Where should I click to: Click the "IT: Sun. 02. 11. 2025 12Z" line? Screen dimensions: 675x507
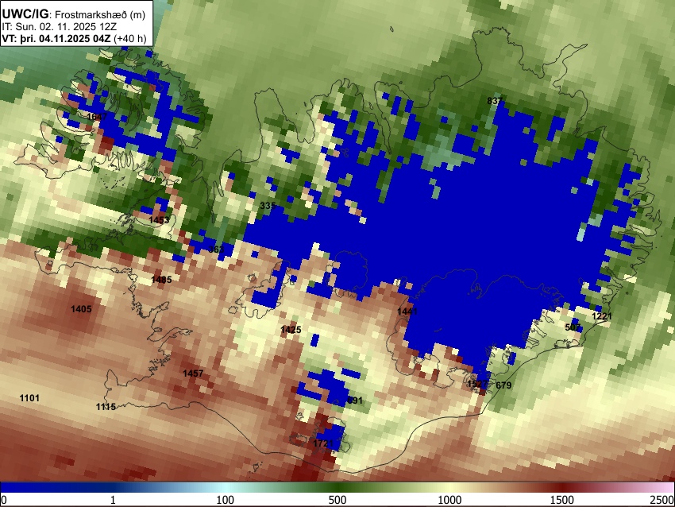pos(59,27)
